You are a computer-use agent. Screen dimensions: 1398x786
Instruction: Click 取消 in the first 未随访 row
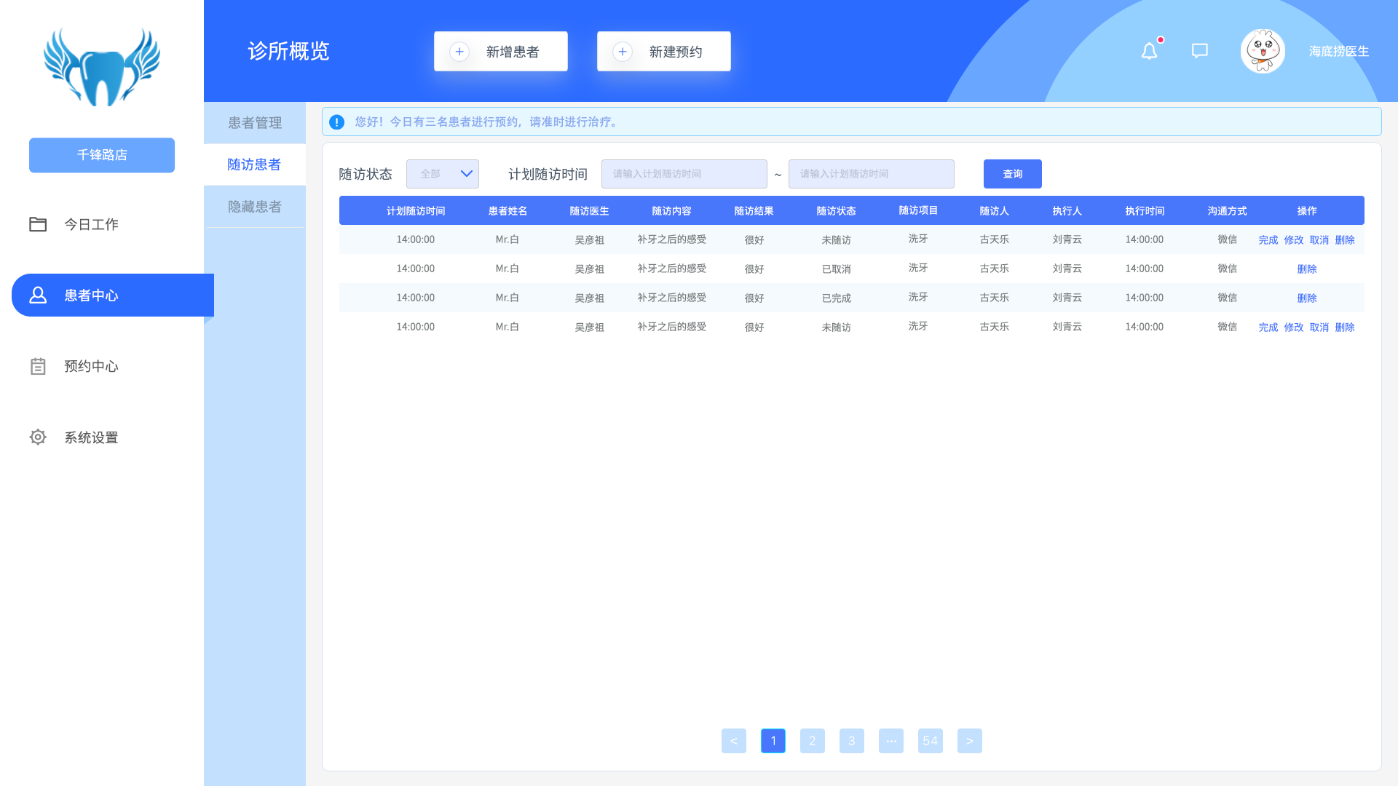pyautogui.click(x=1319, y=240)
